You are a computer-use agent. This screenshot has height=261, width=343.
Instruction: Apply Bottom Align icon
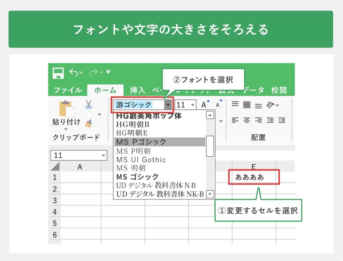(258, 106)
